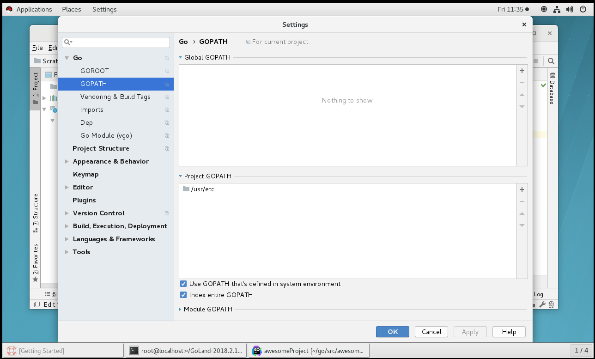Click project-level icon beside GOROOT
The height and width of the screenshot is (359, 595).
tap(167, 71)
